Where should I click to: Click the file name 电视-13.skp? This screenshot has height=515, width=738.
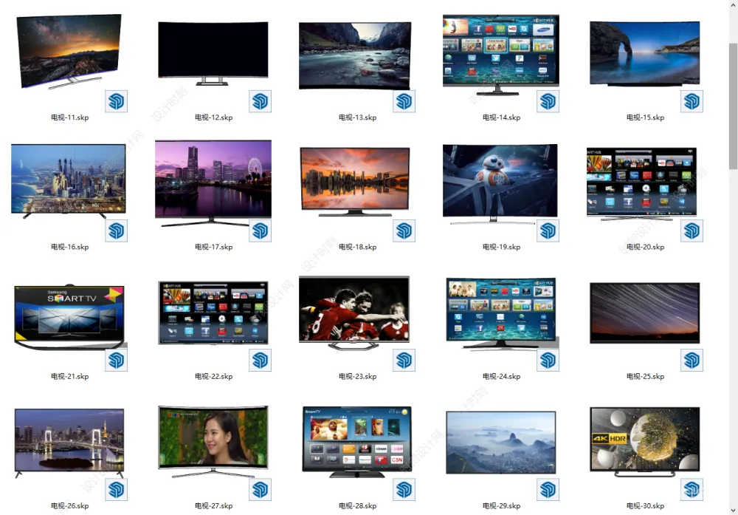(357, 117)
